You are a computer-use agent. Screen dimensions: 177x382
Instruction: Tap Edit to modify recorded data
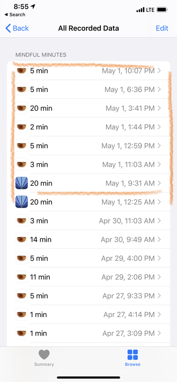162,28
